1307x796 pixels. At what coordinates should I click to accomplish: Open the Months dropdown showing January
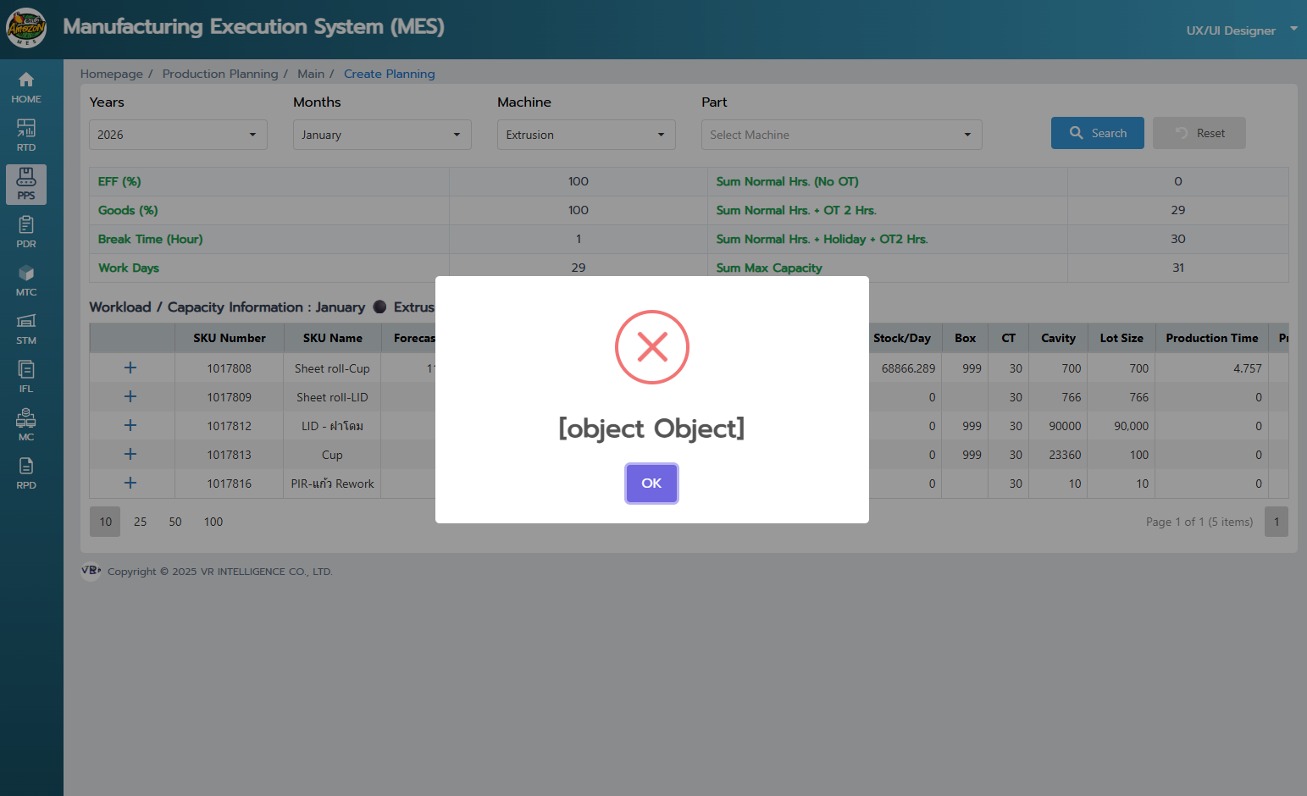[x=382, y=135]
